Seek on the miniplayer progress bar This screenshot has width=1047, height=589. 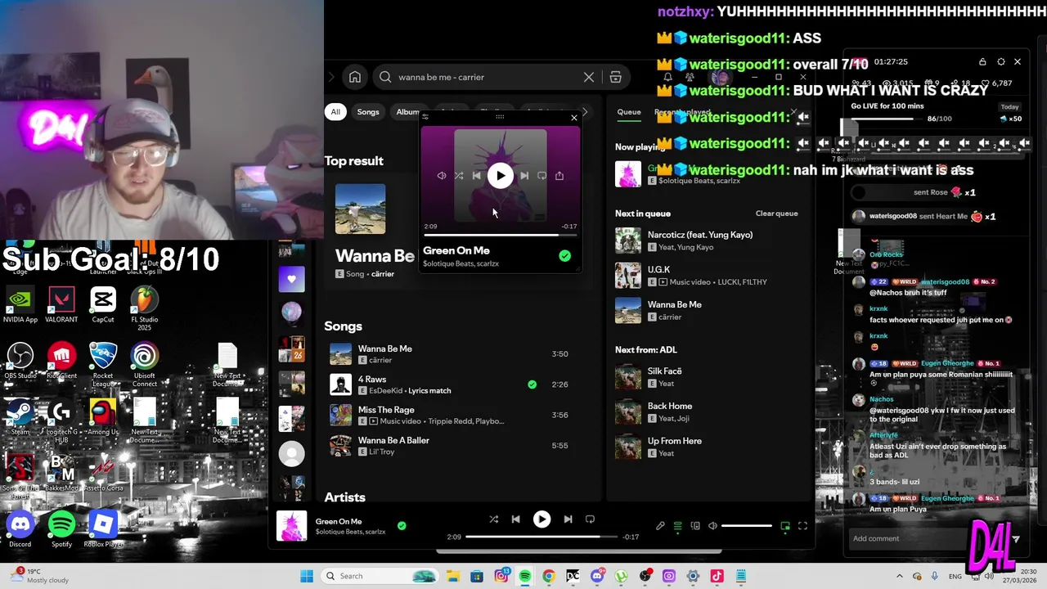pos(500,235)
